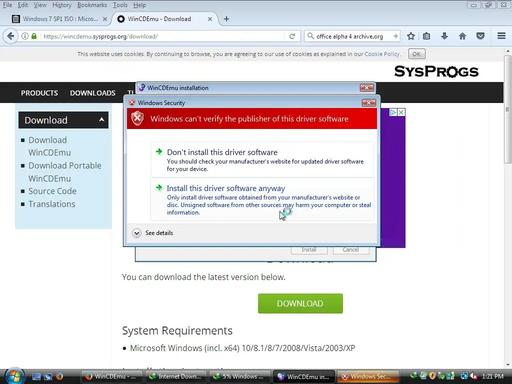
Task: Show bookmarks list icon
Action: (426, 36)
